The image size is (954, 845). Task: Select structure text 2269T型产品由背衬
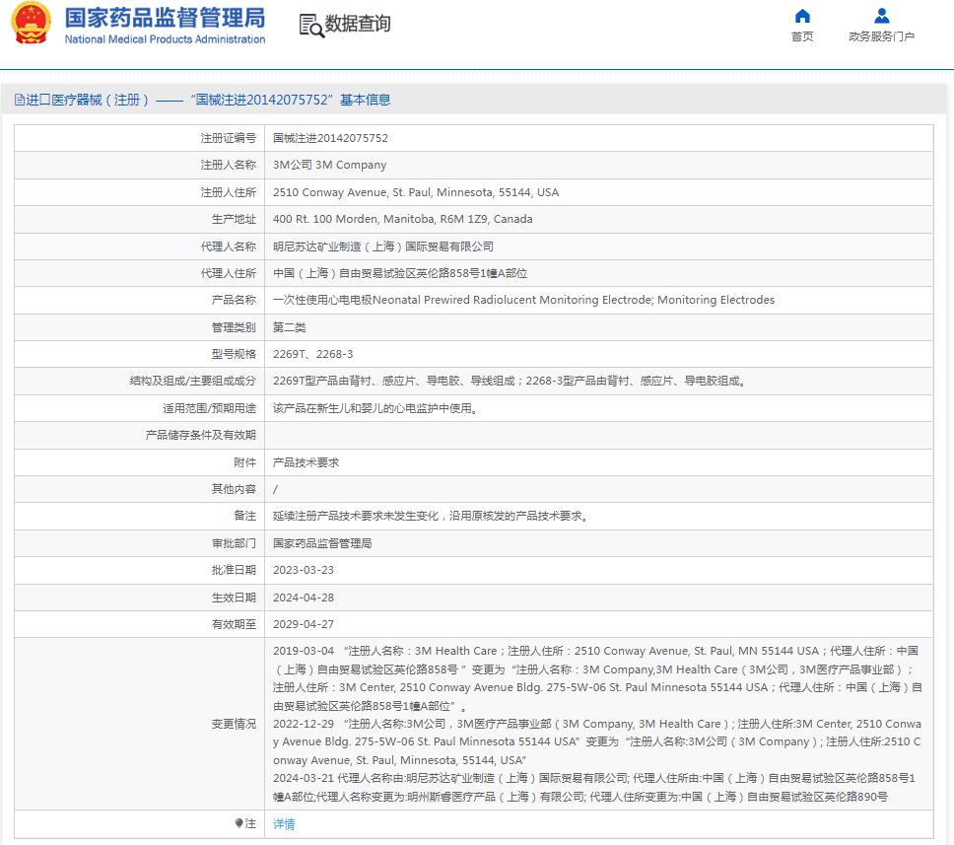509,382
